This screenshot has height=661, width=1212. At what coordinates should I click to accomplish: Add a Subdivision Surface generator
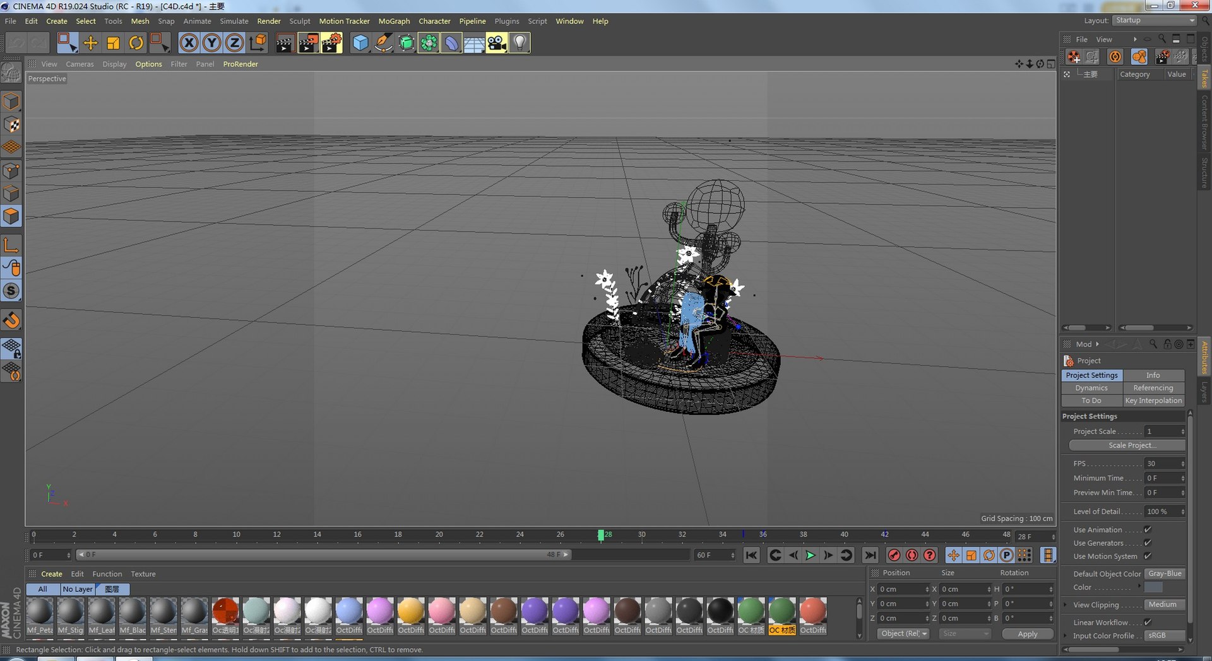[406, 43]
